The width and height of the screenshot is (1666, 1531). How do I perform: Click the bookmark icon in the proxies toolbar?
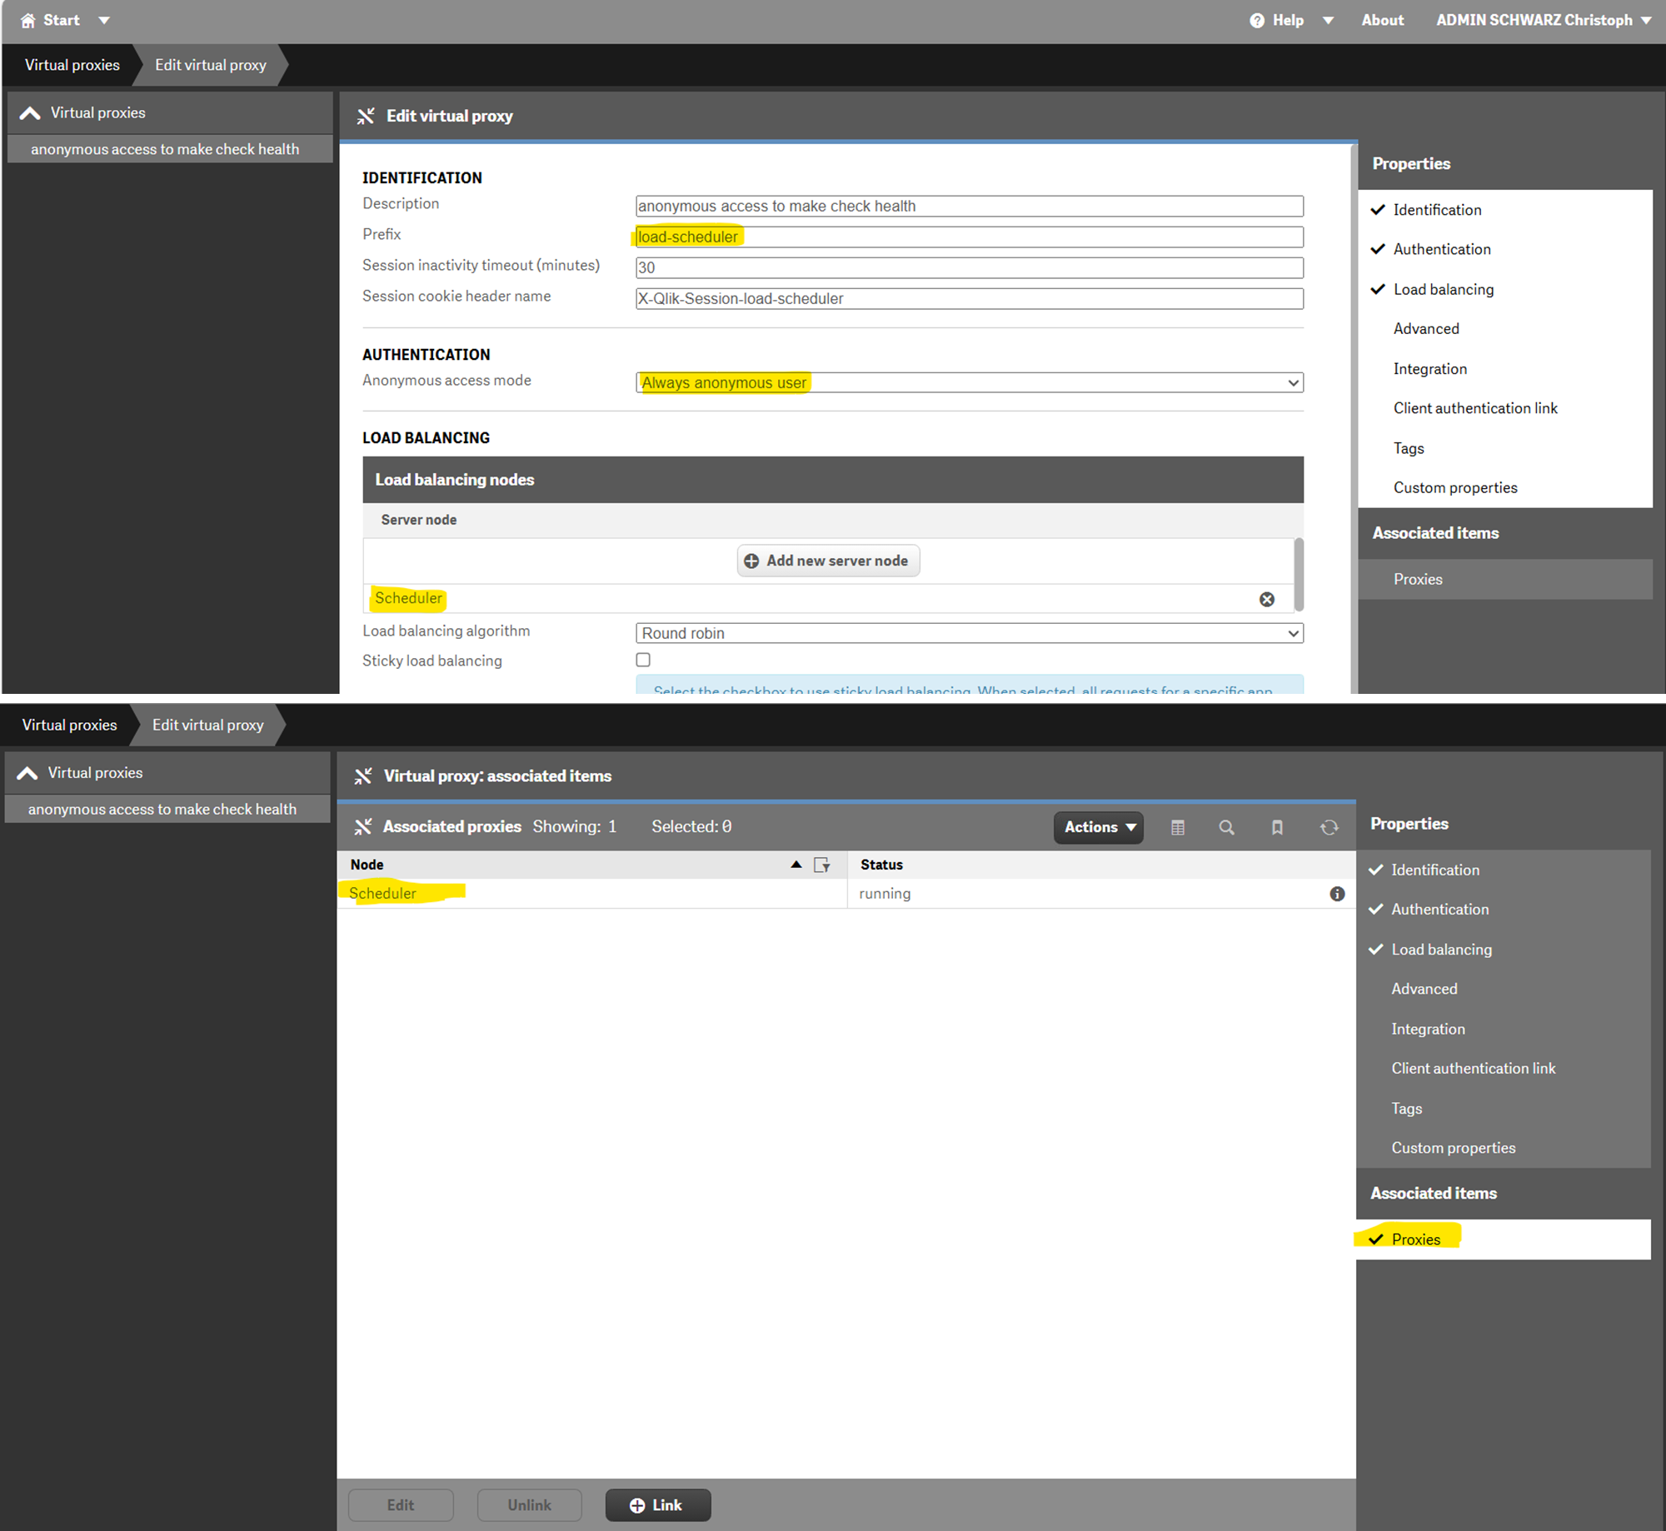click(1279, 827)
